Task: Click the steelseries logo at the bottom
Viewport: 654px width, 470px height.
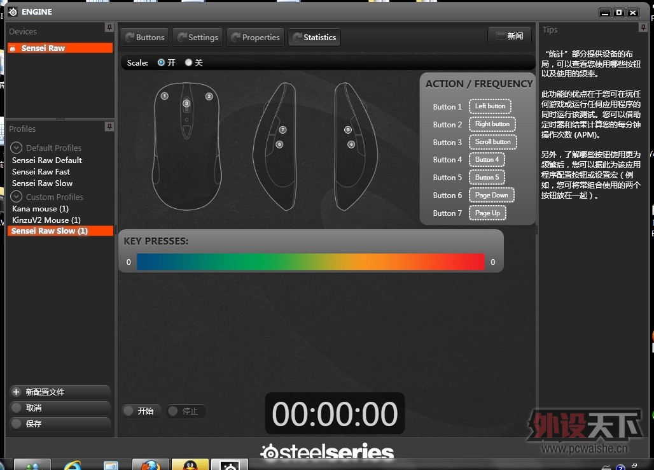Action: [327, 452]
